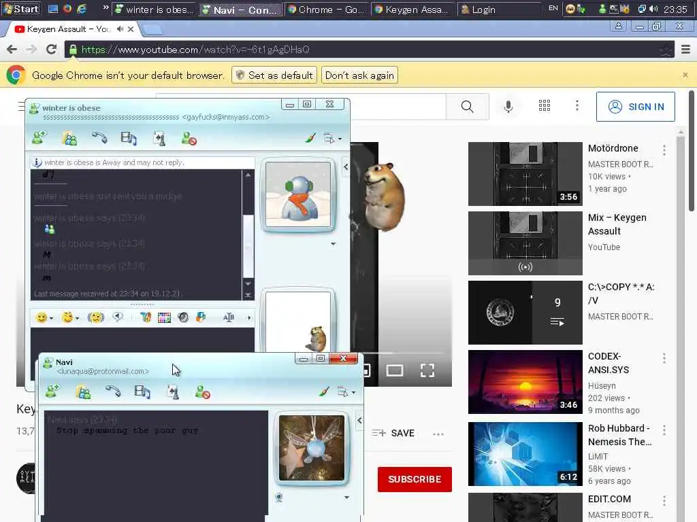Toggle theater mode on video player
Screen dimensions: 697x522
395,370
